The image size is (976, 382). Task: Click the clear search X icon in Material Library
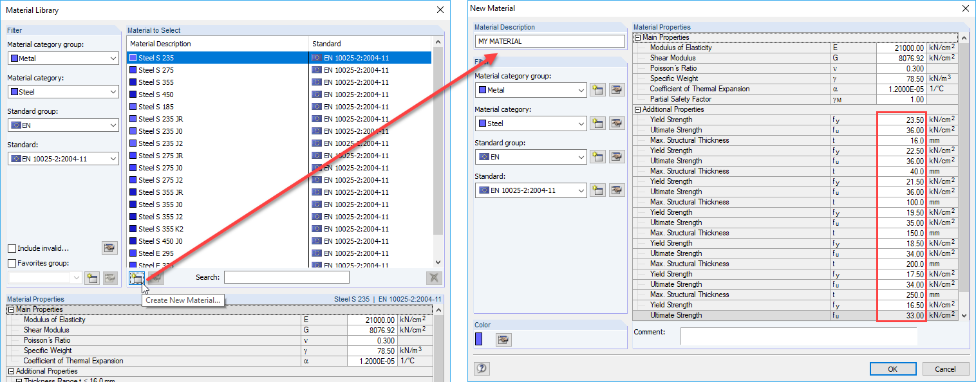click(x=434, y=278)
